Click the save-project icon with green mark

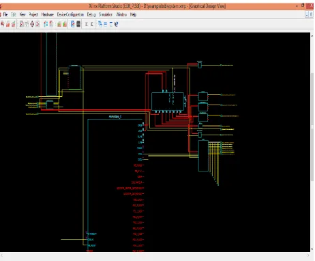(14, 24)
